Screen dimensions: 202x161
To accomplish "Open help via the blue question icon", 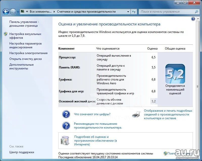I will tap(193, 19).
